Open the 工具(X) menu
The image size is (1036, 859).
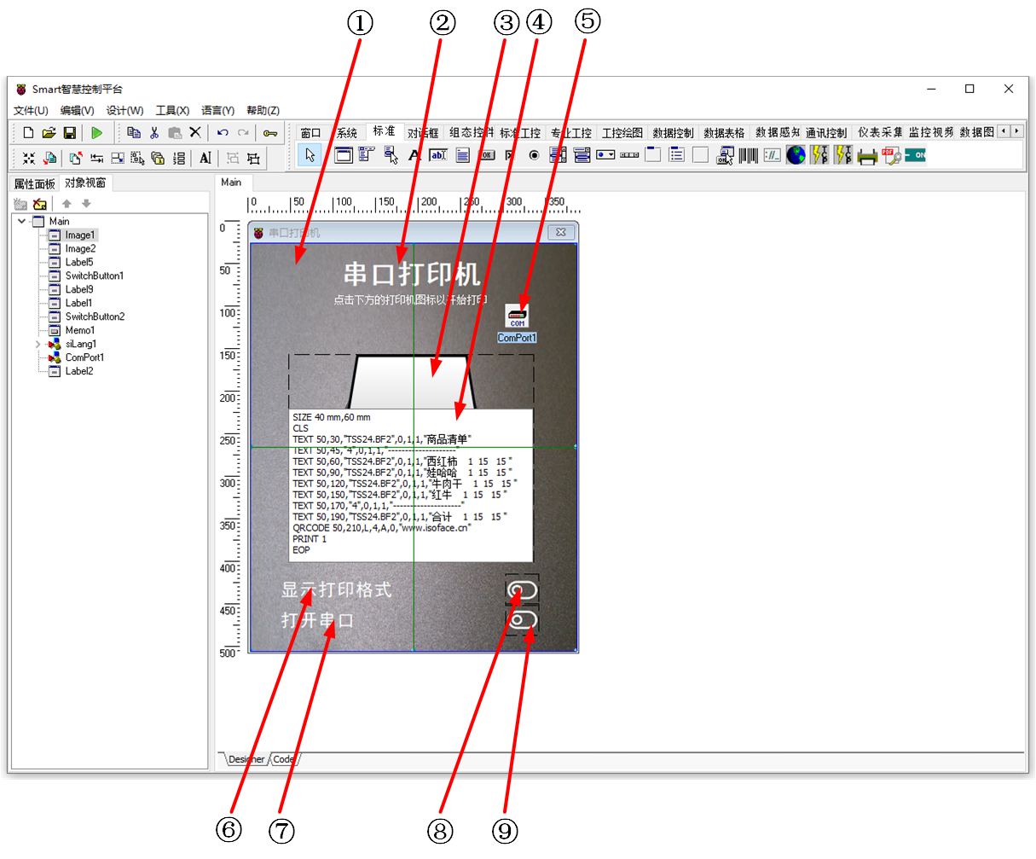click(172, 110)
